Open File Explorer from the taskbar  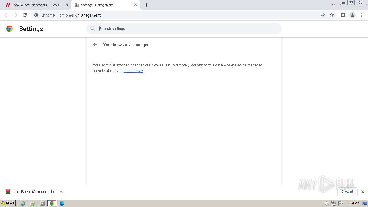[32, 203]
